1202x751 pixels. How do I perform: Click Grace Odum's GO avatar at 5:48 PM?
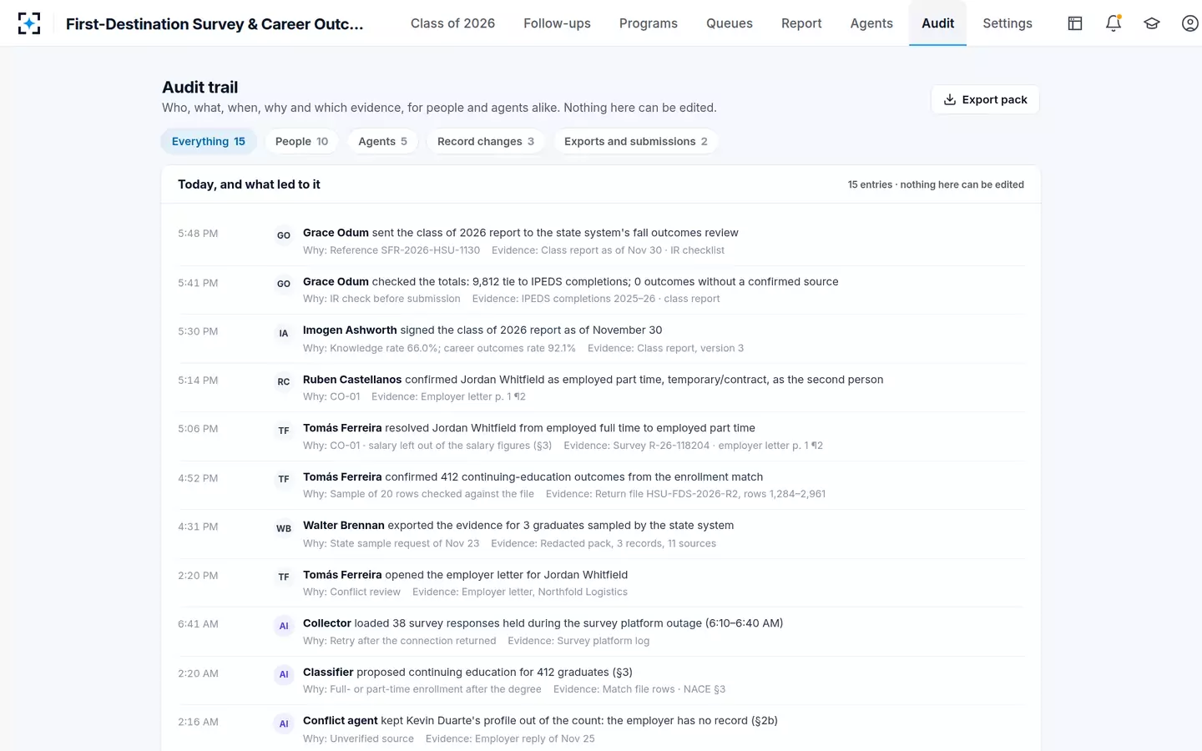(x=284, y=235)
